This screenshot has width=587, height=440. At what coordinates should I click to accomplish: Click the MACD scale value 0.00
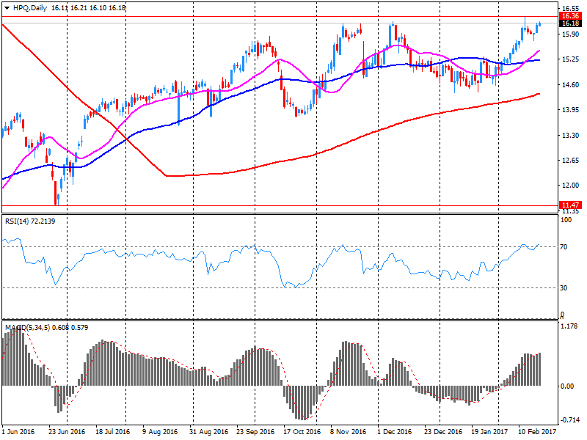point(568,386)
